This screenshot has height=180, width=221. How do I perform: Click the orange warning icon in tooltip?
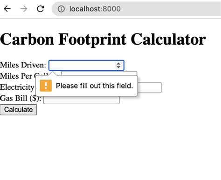coord(46,86)
